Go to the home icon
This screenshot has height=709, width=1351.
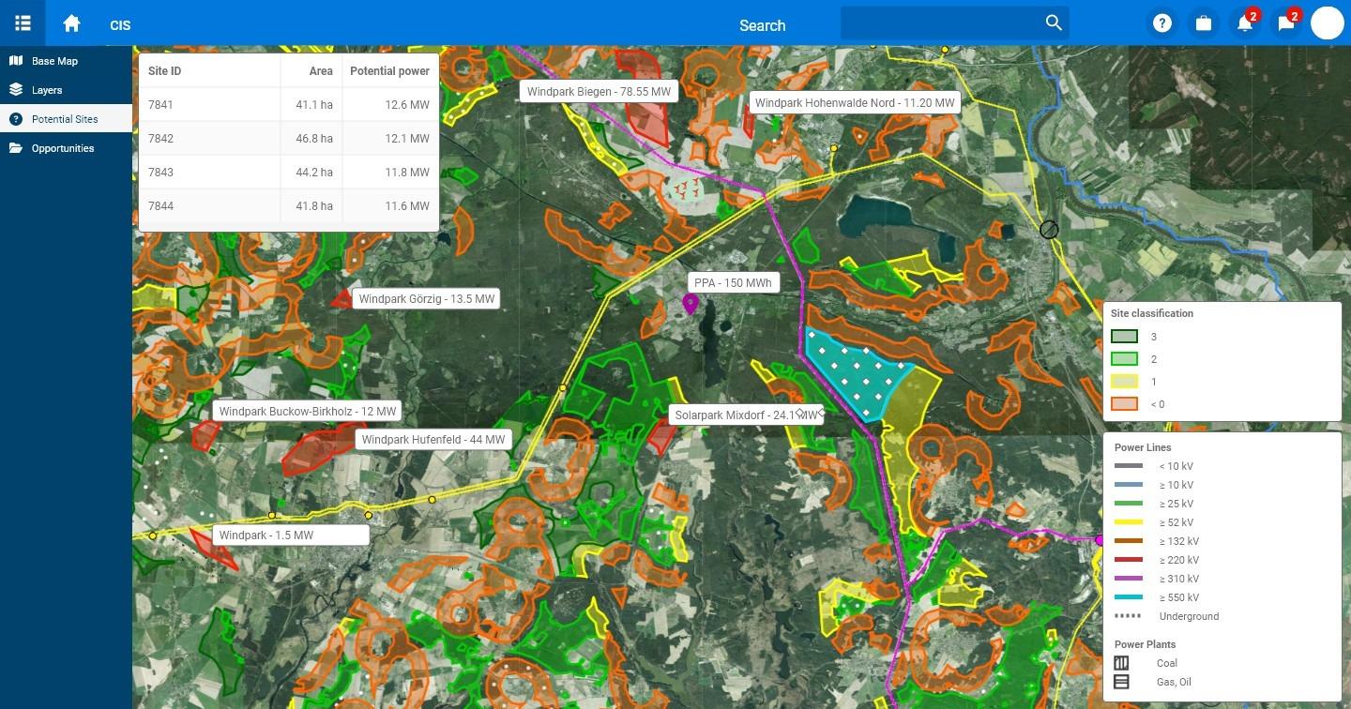[71, 23]
